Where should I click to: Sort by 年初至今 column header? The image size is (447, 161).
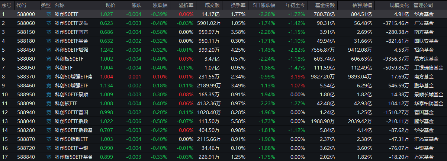tap(295, 6)
